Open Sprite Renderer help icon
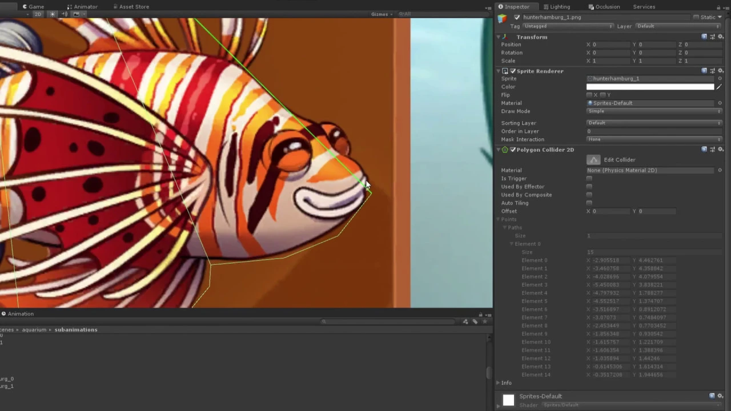 (704, 71)
